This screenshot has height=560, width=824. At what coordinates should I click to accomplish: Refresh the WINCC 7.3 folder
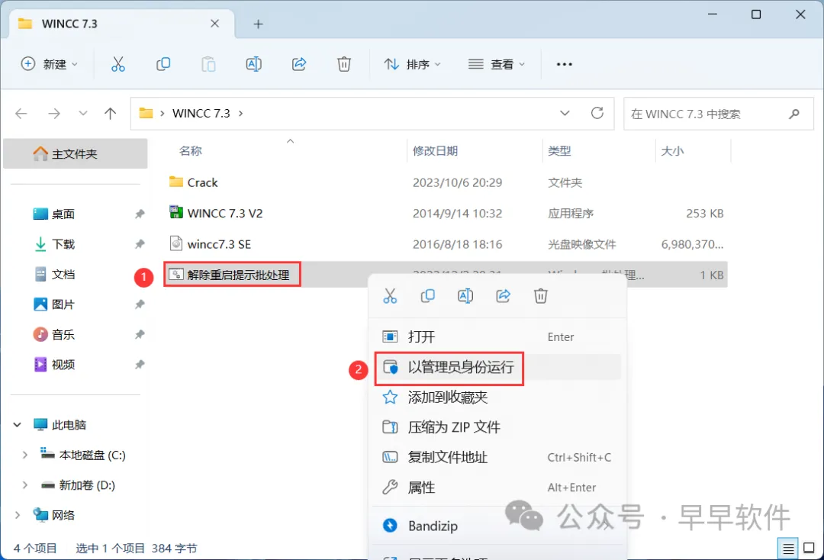click(x=597, y=113)
